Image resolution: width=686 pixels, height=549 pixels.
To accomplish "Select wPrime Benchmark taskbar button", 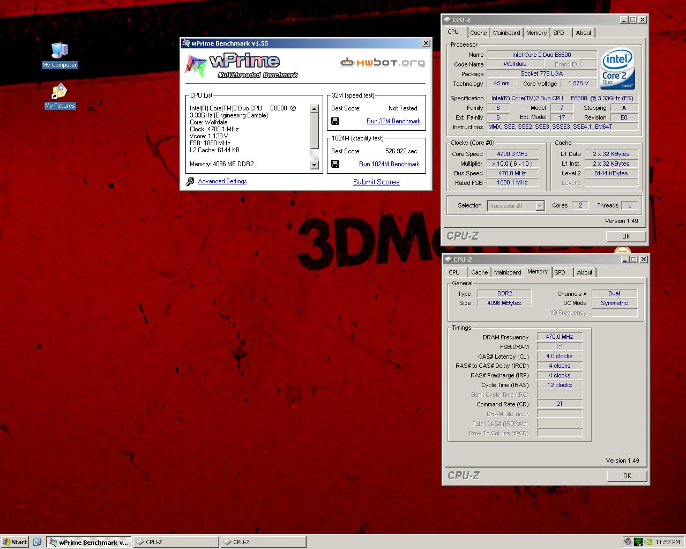I will 89,542.
